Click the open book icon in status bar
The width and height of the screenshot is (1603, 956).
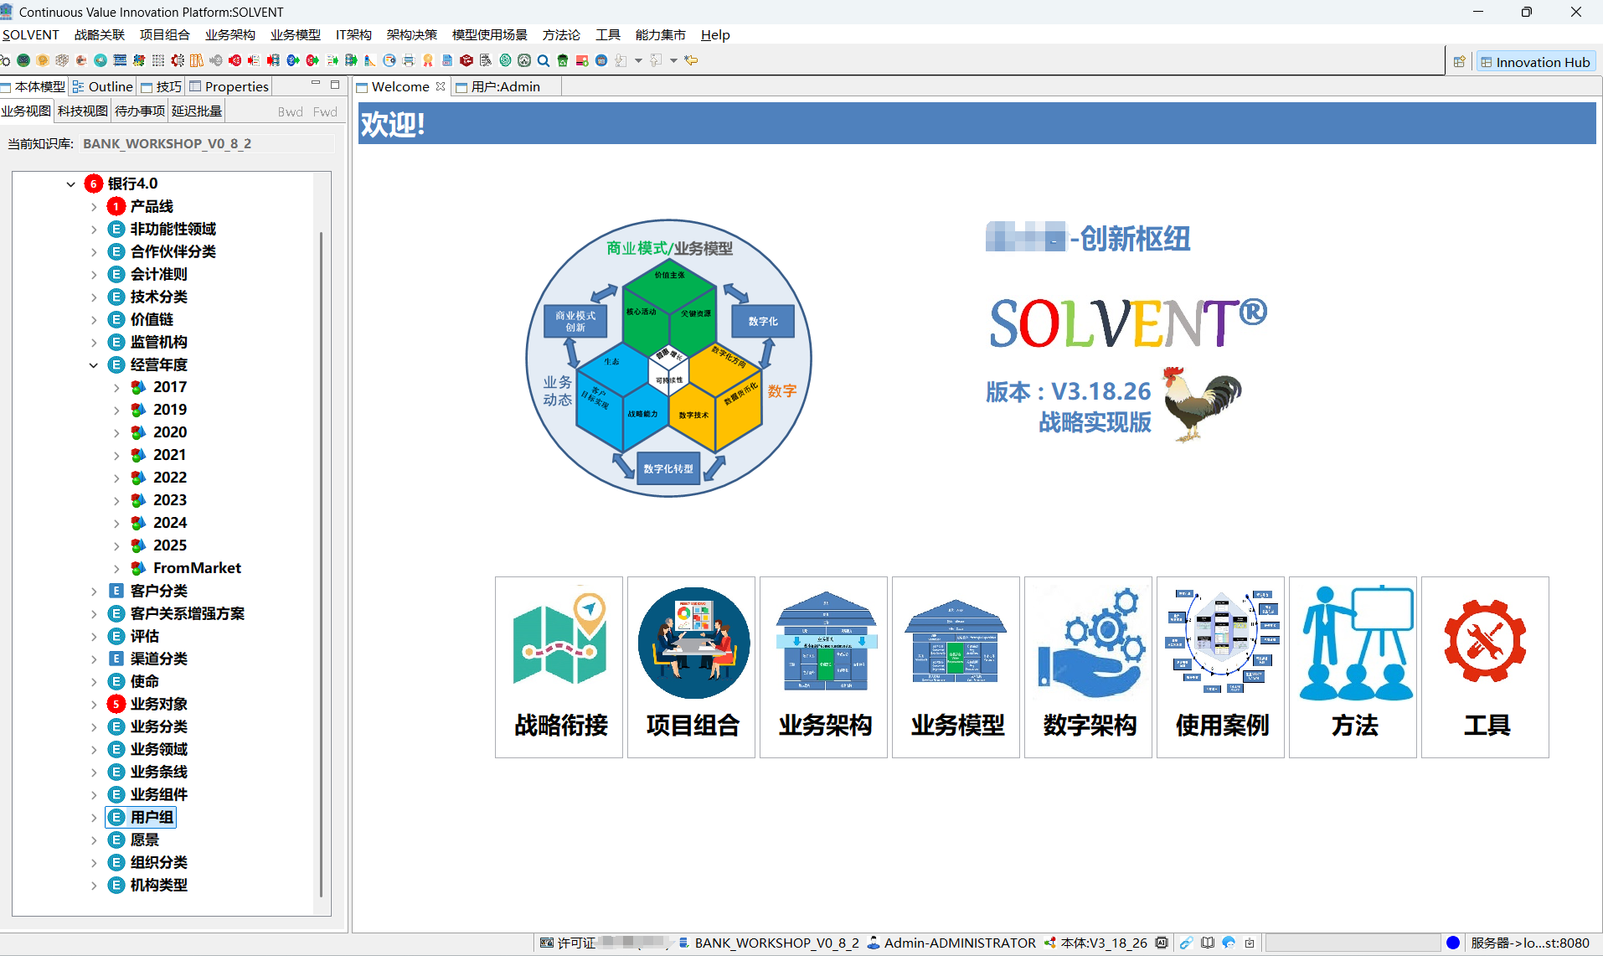pyautogui.click(x=1207, y=943)
